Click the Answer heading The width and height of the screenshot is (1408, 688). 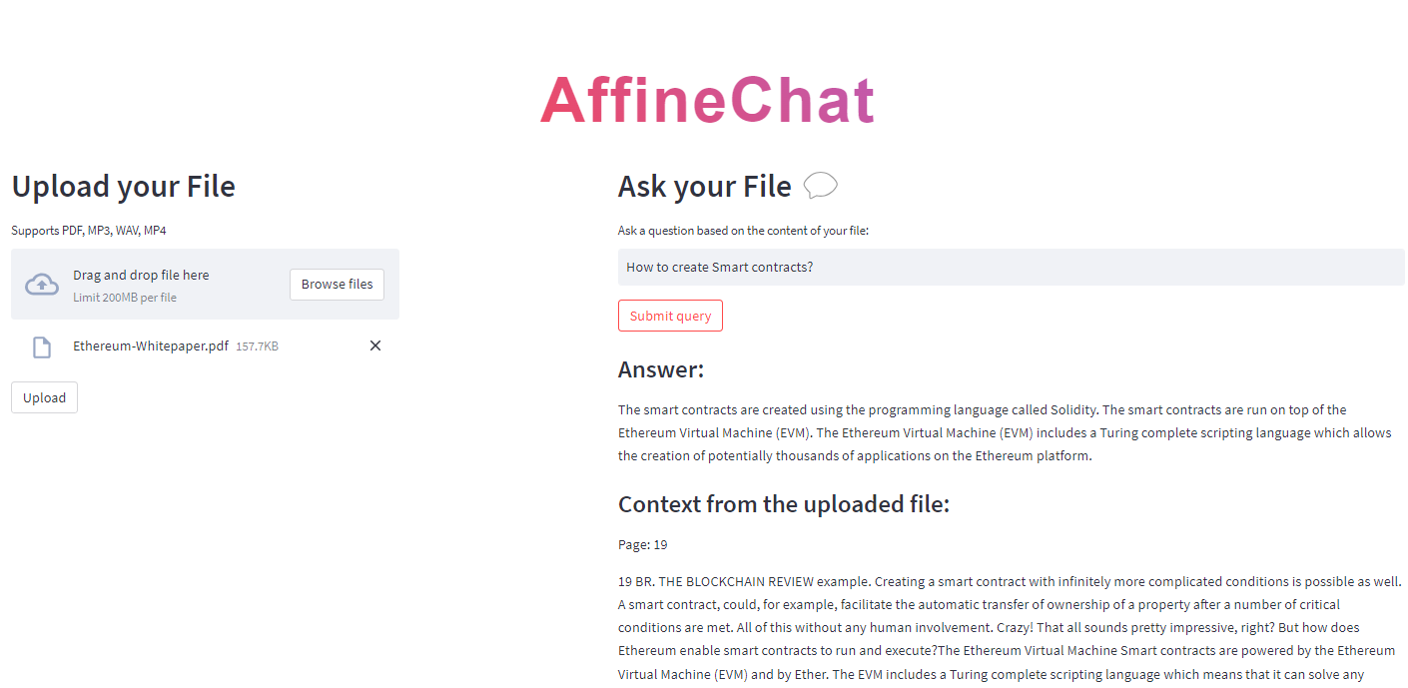[x=661, y=369]
